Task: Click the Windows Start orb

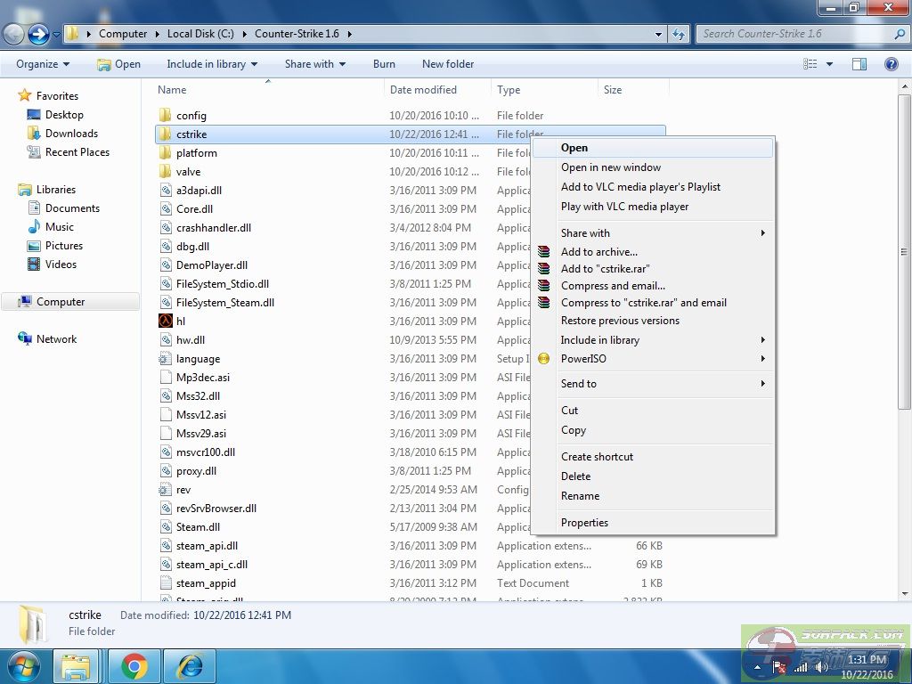Action: pyautogui.click(x=23, y=664)
